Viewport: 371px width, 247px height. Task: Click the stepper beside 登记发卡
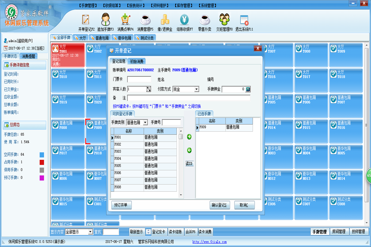[x=148, y=232]
